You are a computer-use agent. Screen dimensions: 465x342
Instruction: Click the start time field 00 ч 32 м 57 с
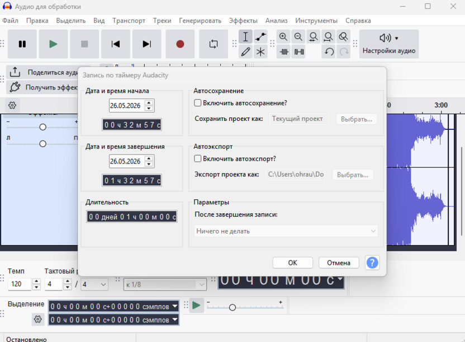click(x=132, y=125)
